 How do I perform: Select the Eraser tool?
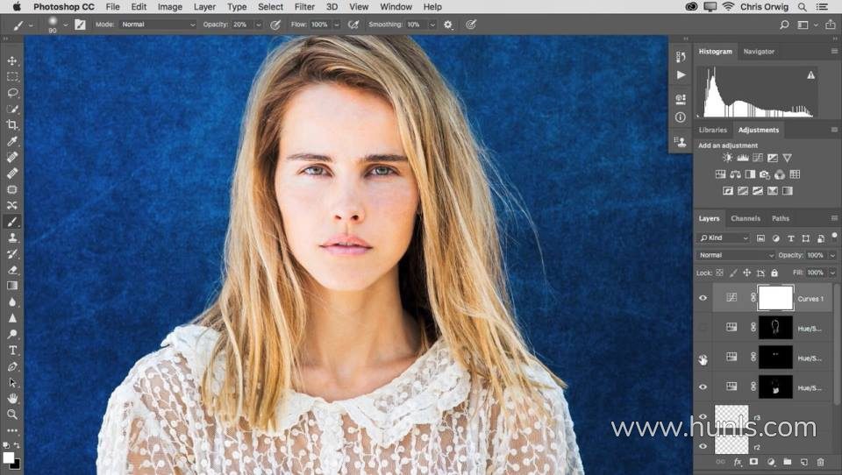point(11,270)
